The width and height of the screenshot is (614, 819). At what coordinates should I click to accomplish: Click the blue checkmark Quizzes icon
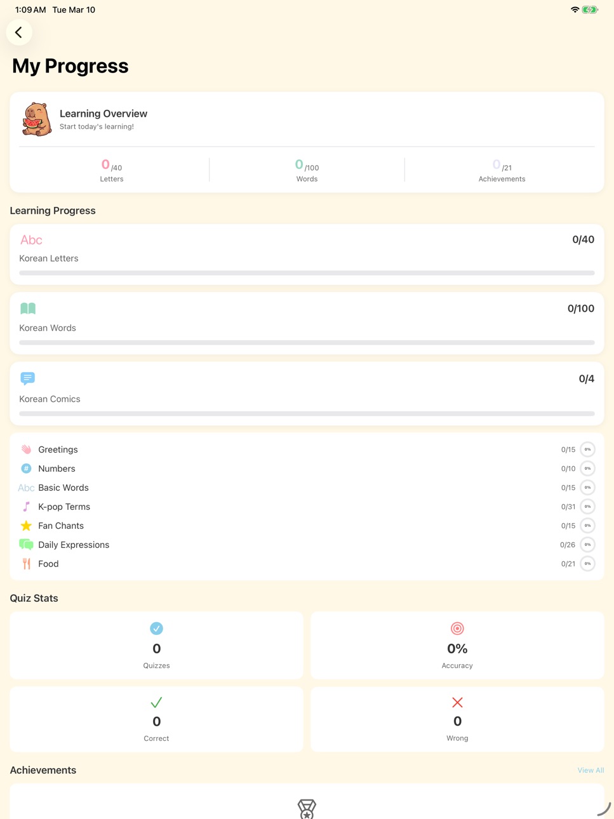pyautogui.click(x=156, y=629)
